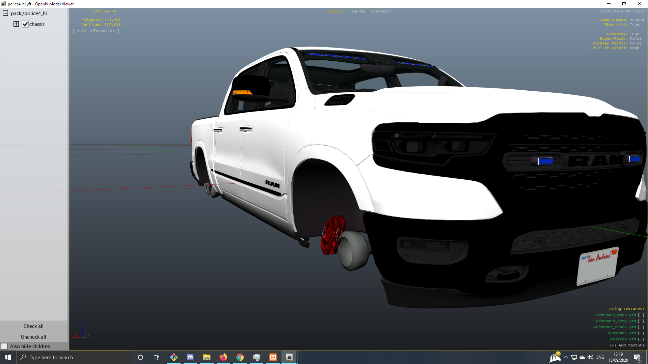Open Task View on taskbar
648x364 pixels.
(x=157, y=357)
